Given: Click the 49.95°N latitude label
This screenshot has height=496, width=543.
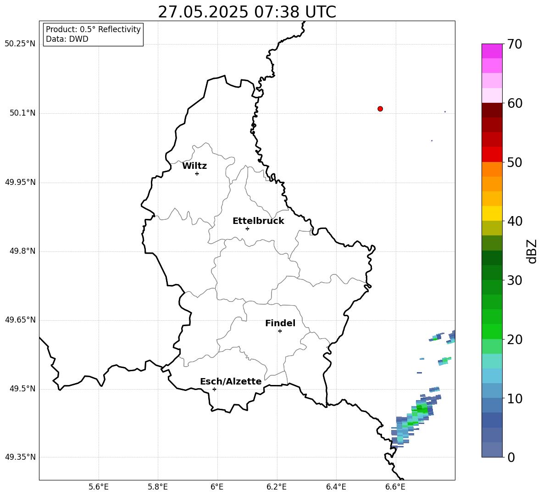Looking at the screenshot, I should tap(20, 182).
